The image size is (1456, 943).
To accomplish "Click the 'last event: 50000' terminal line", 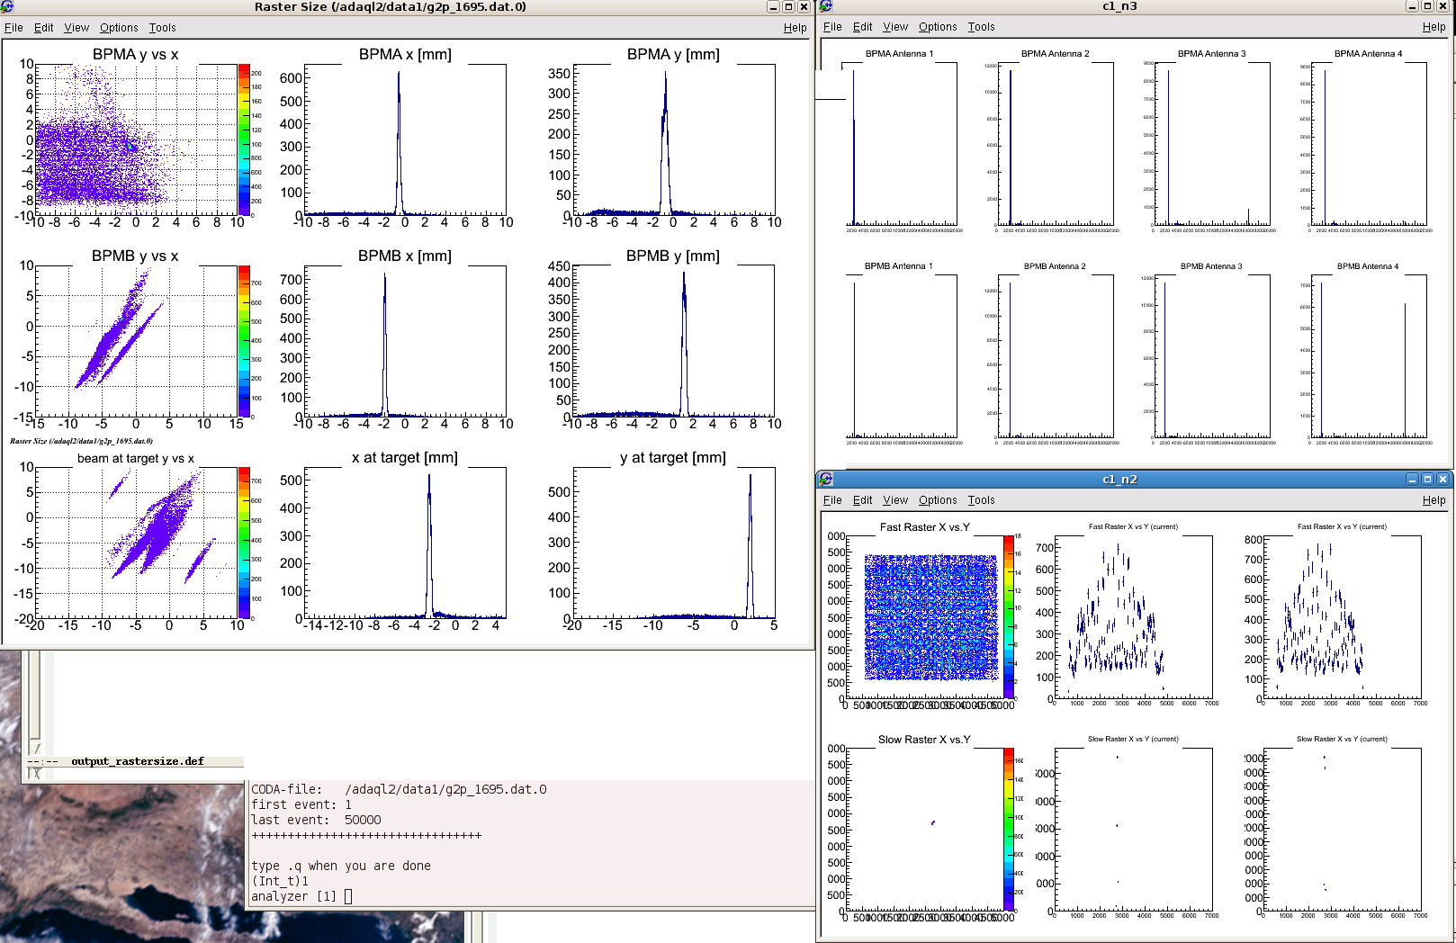I will pos(316,820).
